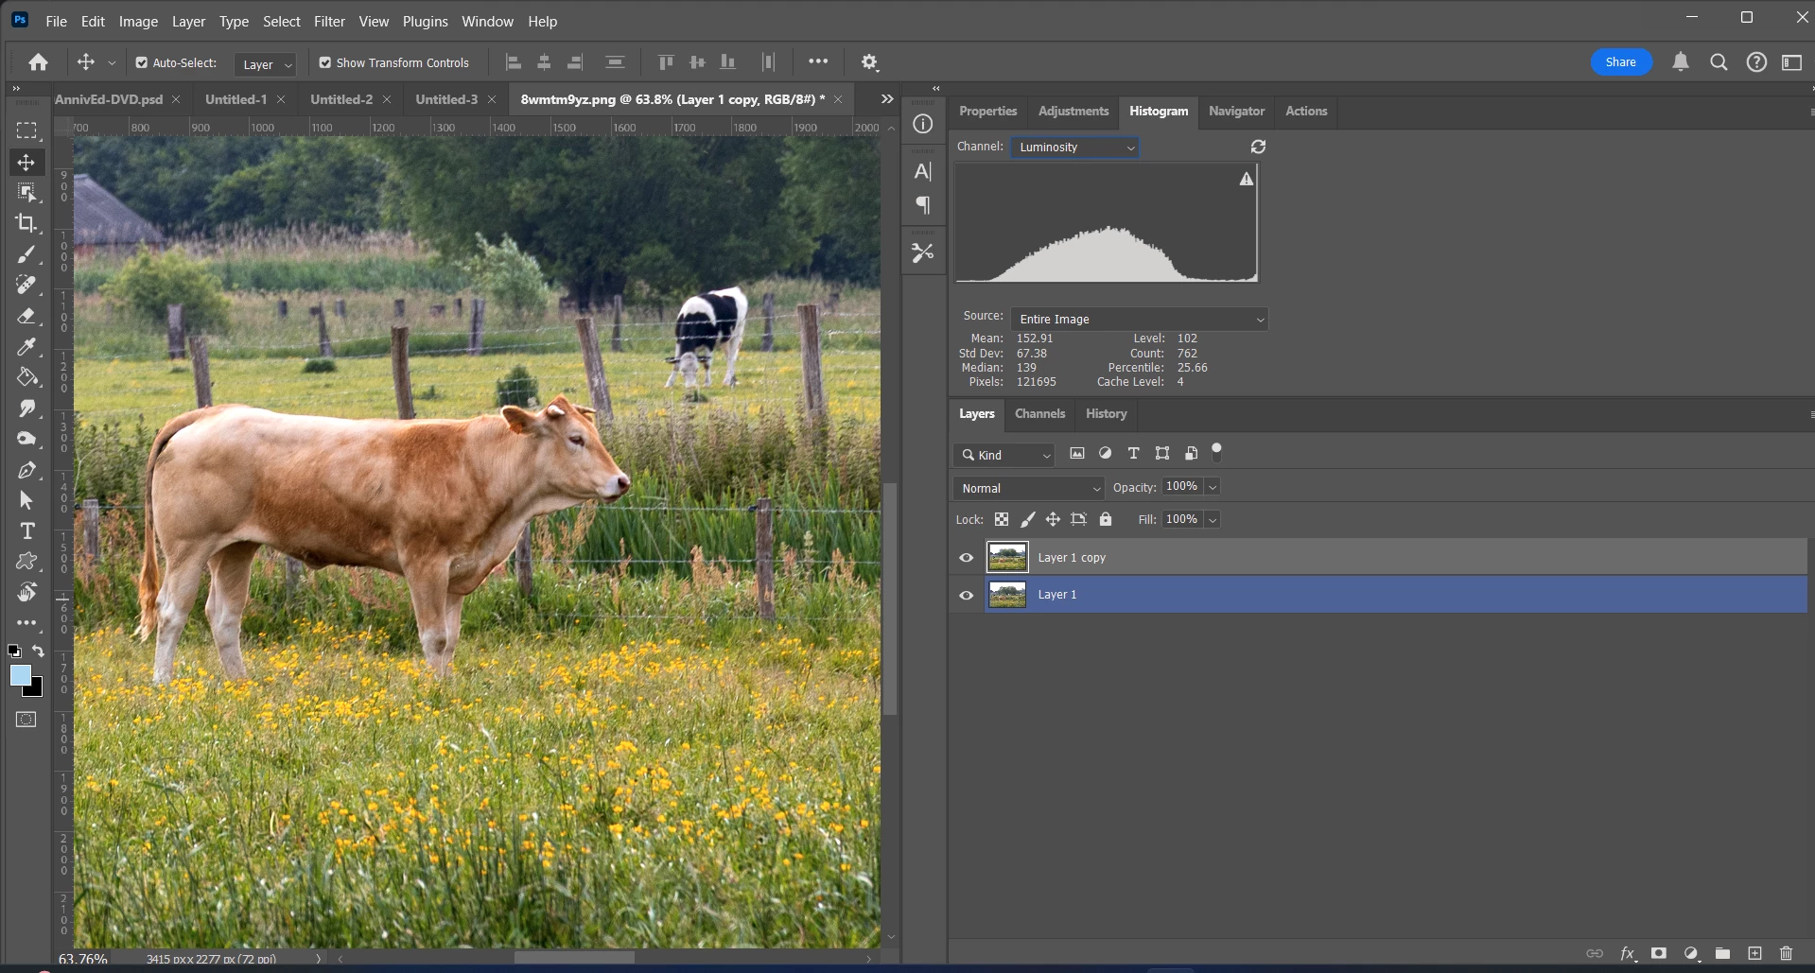Open the Search icon in top bar

(x=1719, y=62)
